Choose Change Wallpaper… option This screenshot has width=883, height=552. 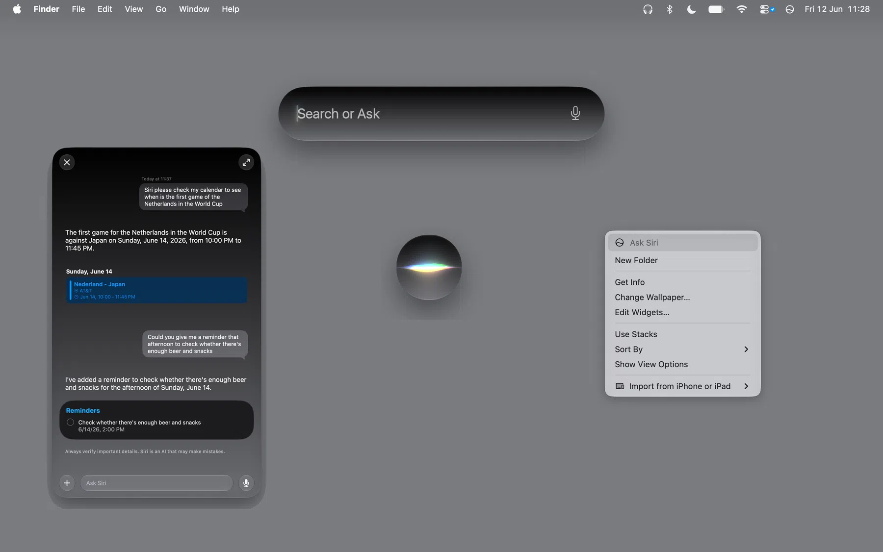pos(683,298)
